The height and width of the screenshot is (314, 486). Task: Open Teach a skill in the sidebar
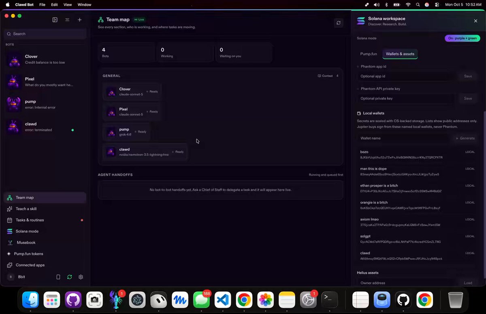click(x=45, y=209)
